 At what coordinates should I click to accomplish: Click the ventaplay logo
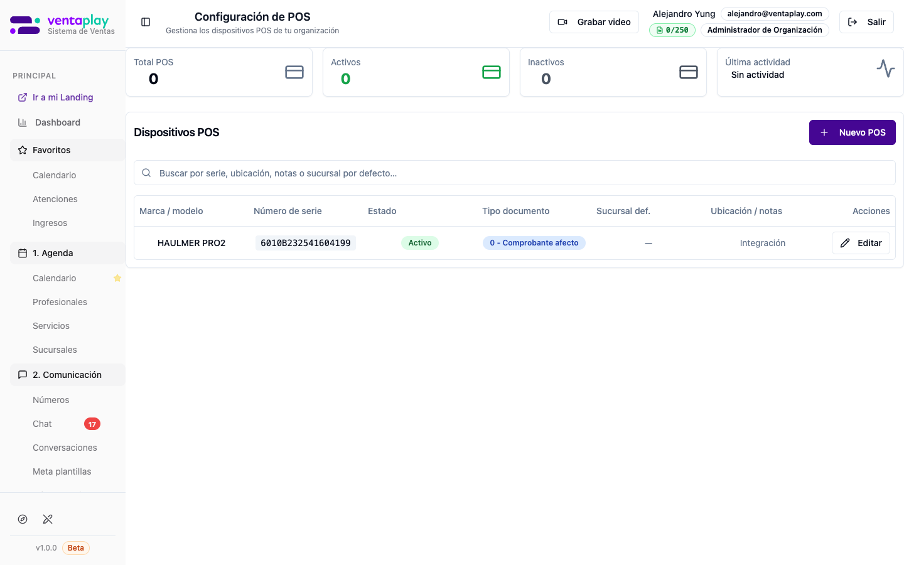click(62, 25)
